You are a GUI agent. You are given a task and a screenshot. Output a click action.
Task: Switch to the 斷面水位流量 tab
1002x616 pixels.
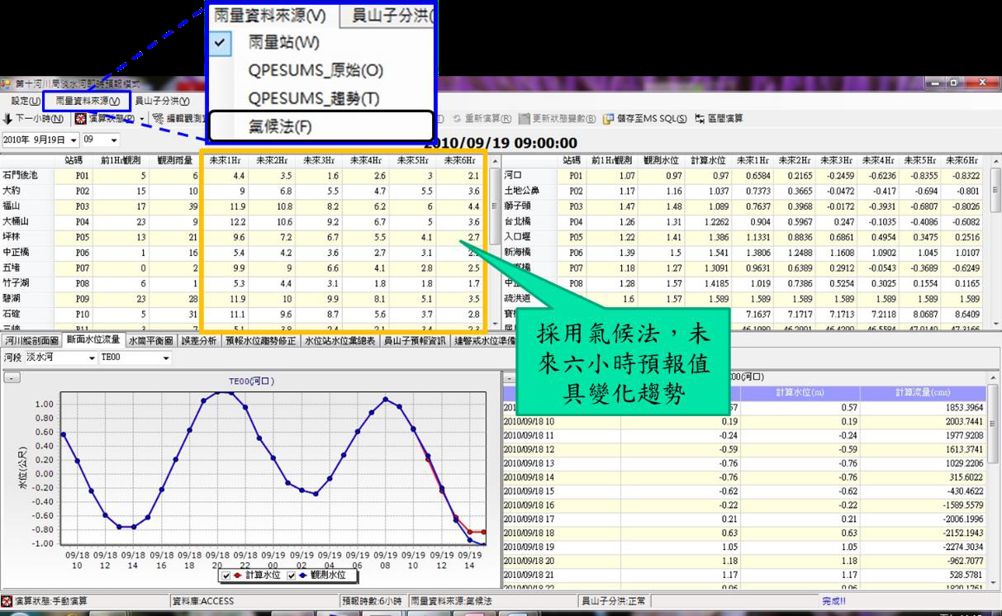93,340
